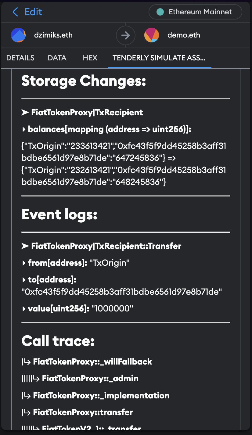Click the arrow icon between the two accounts
Image resolution: width=252 pixels, height=435 pixels.
126,35
